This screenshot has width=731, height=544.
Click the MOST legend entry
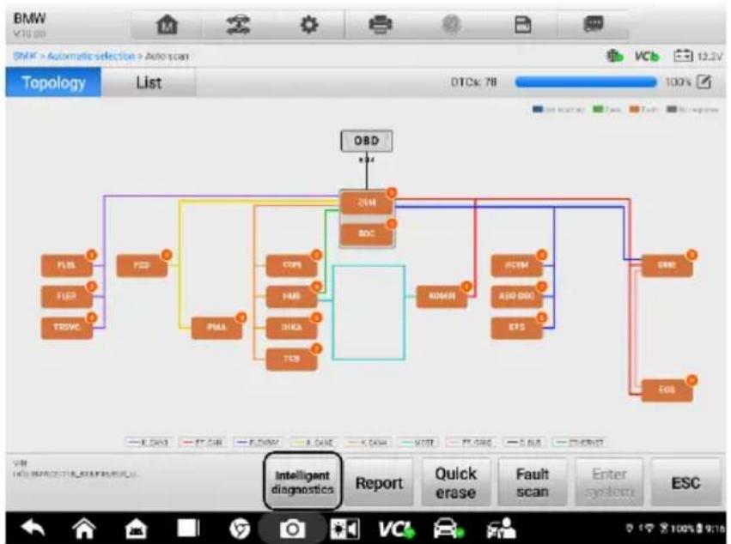coord(417,442)
